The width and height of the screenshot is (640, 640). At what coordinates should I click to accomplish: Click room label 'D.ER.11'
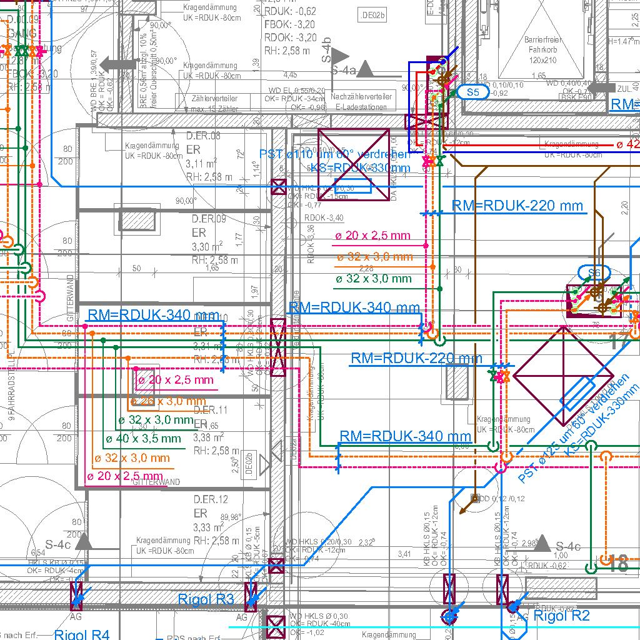pyautogui.click(x=211, y=410)
